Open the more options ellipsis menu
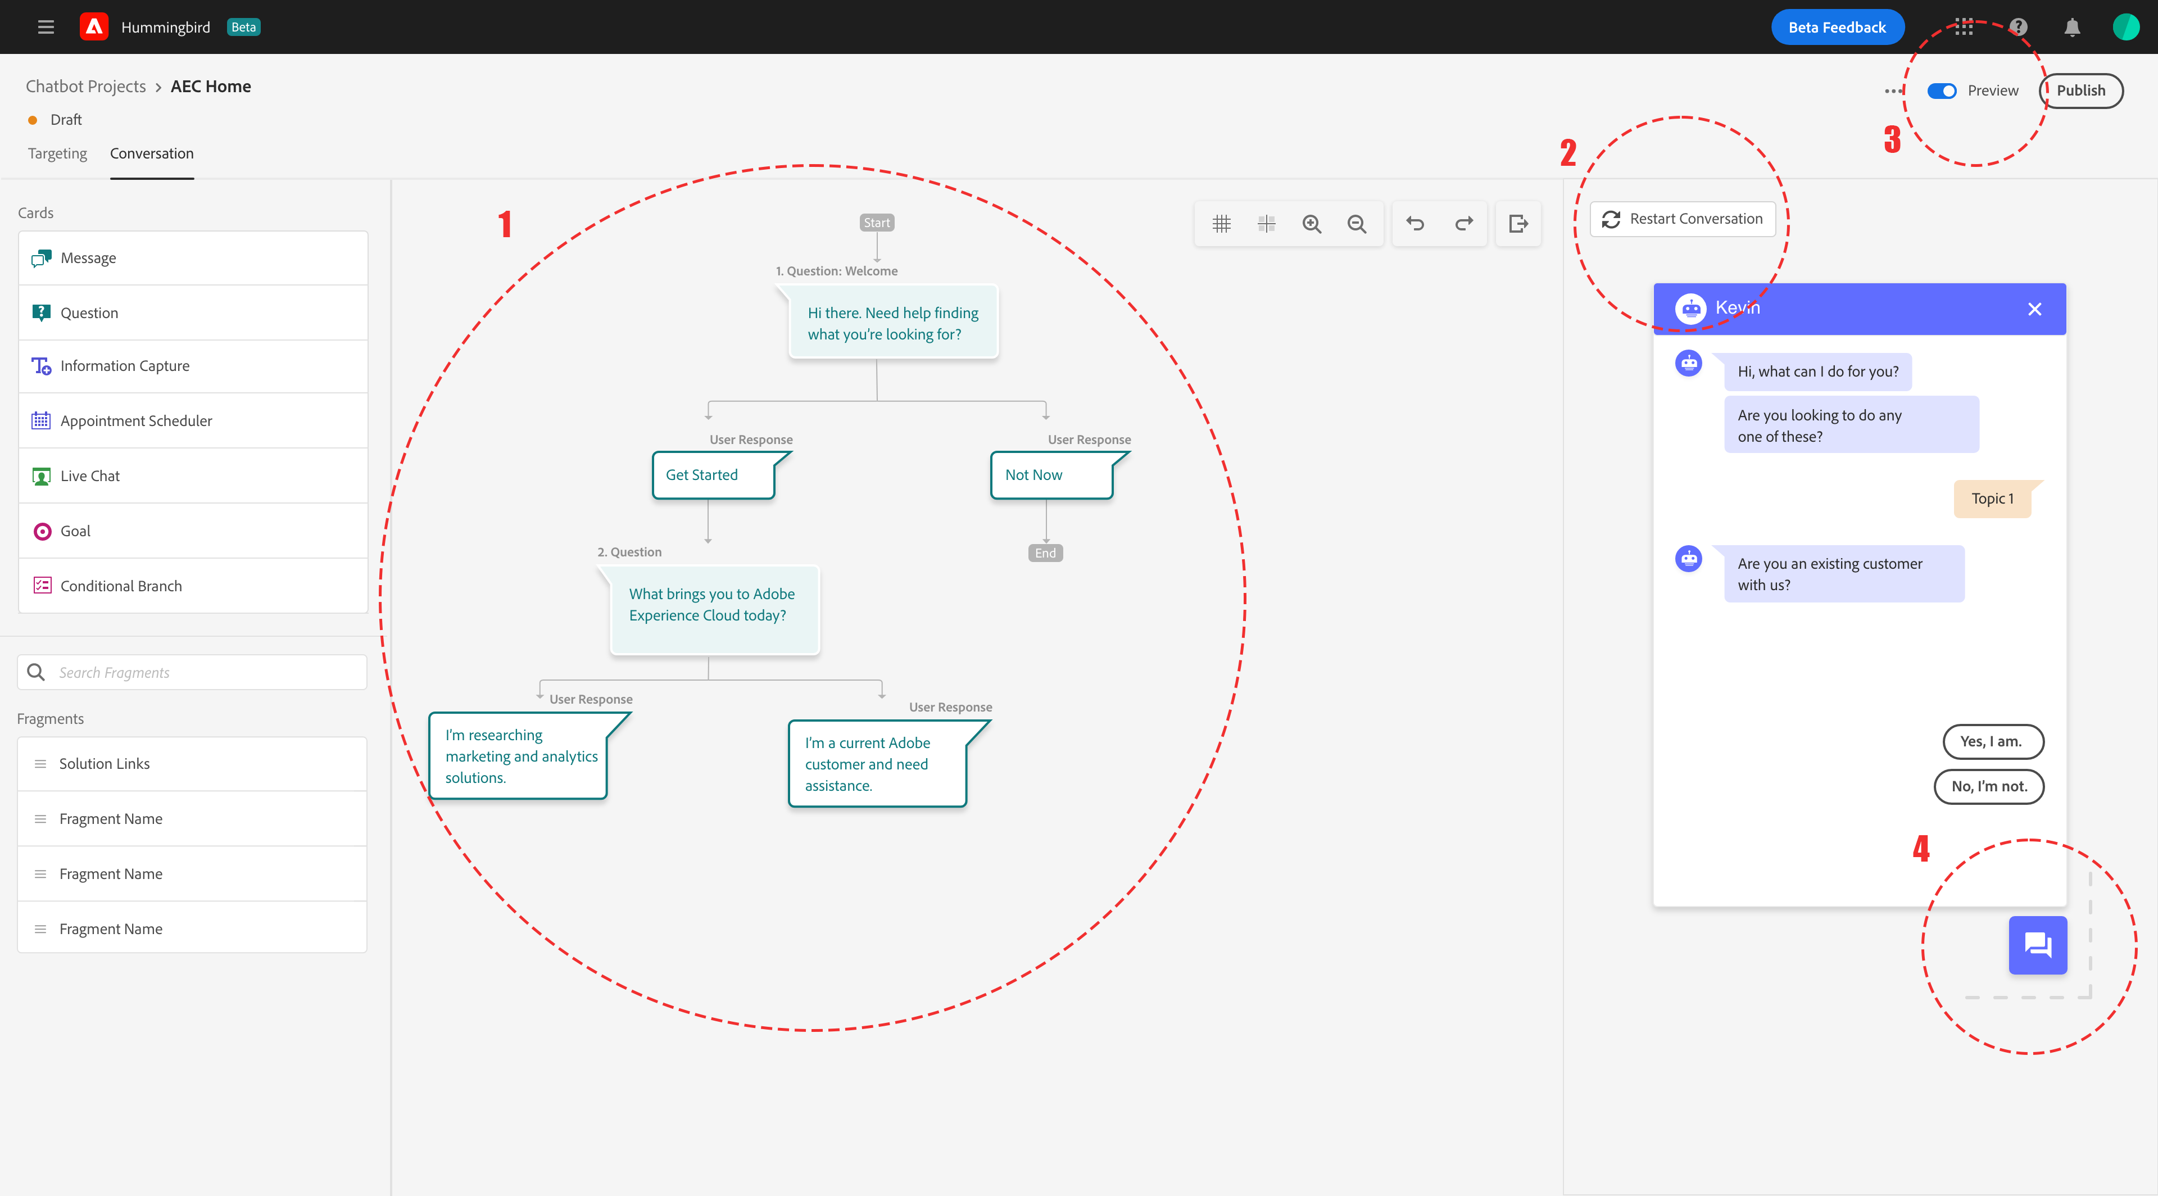The width and height of the screenshot is (2158, 1196). pos(1893,90)
